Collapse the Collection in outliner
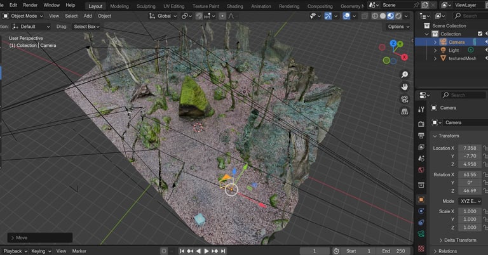The image size is (488, 255). pos(427,34)
